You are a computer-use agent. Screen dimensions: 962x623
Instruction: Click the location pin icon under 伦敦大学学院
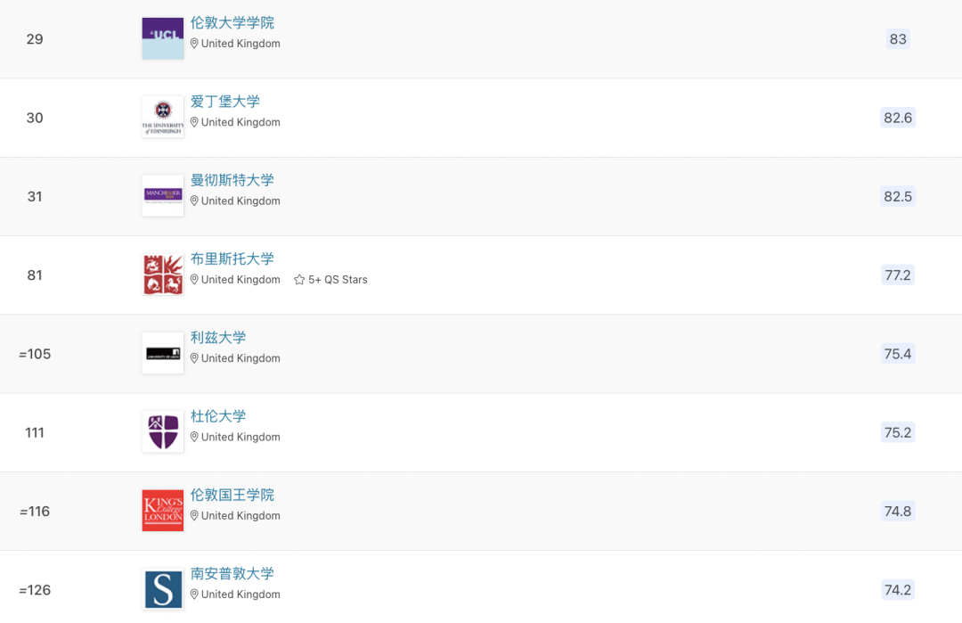coord(194,44)
